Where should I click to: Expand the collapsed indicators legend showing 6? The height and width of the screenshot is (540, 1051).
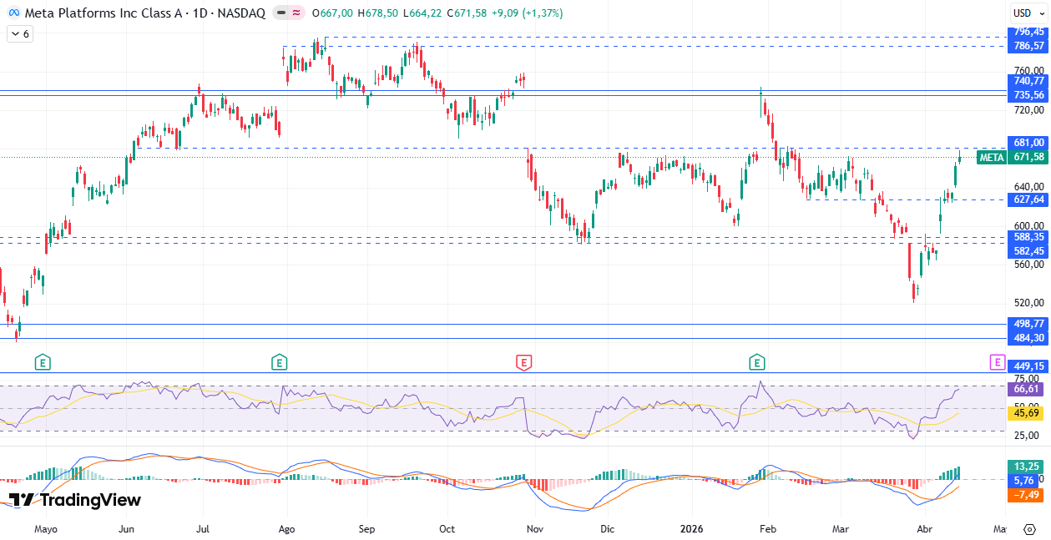coord(20,34)
